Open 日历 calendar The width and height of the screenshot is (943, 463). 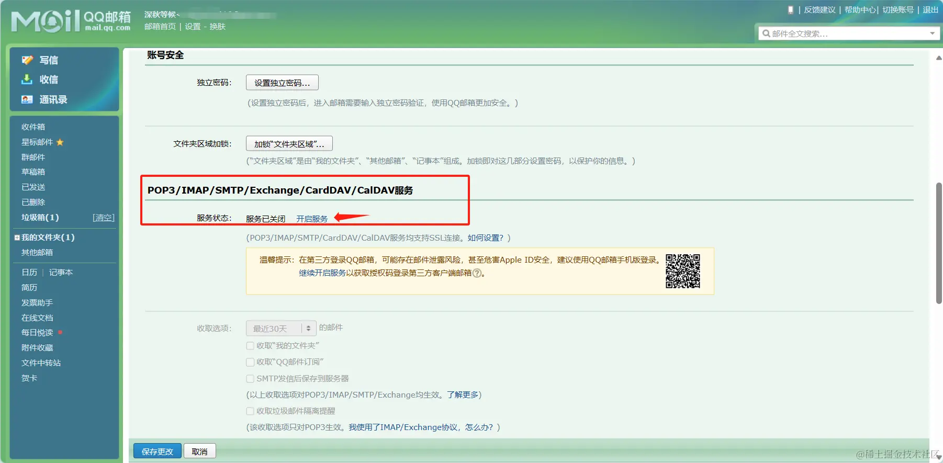point(29,273)
